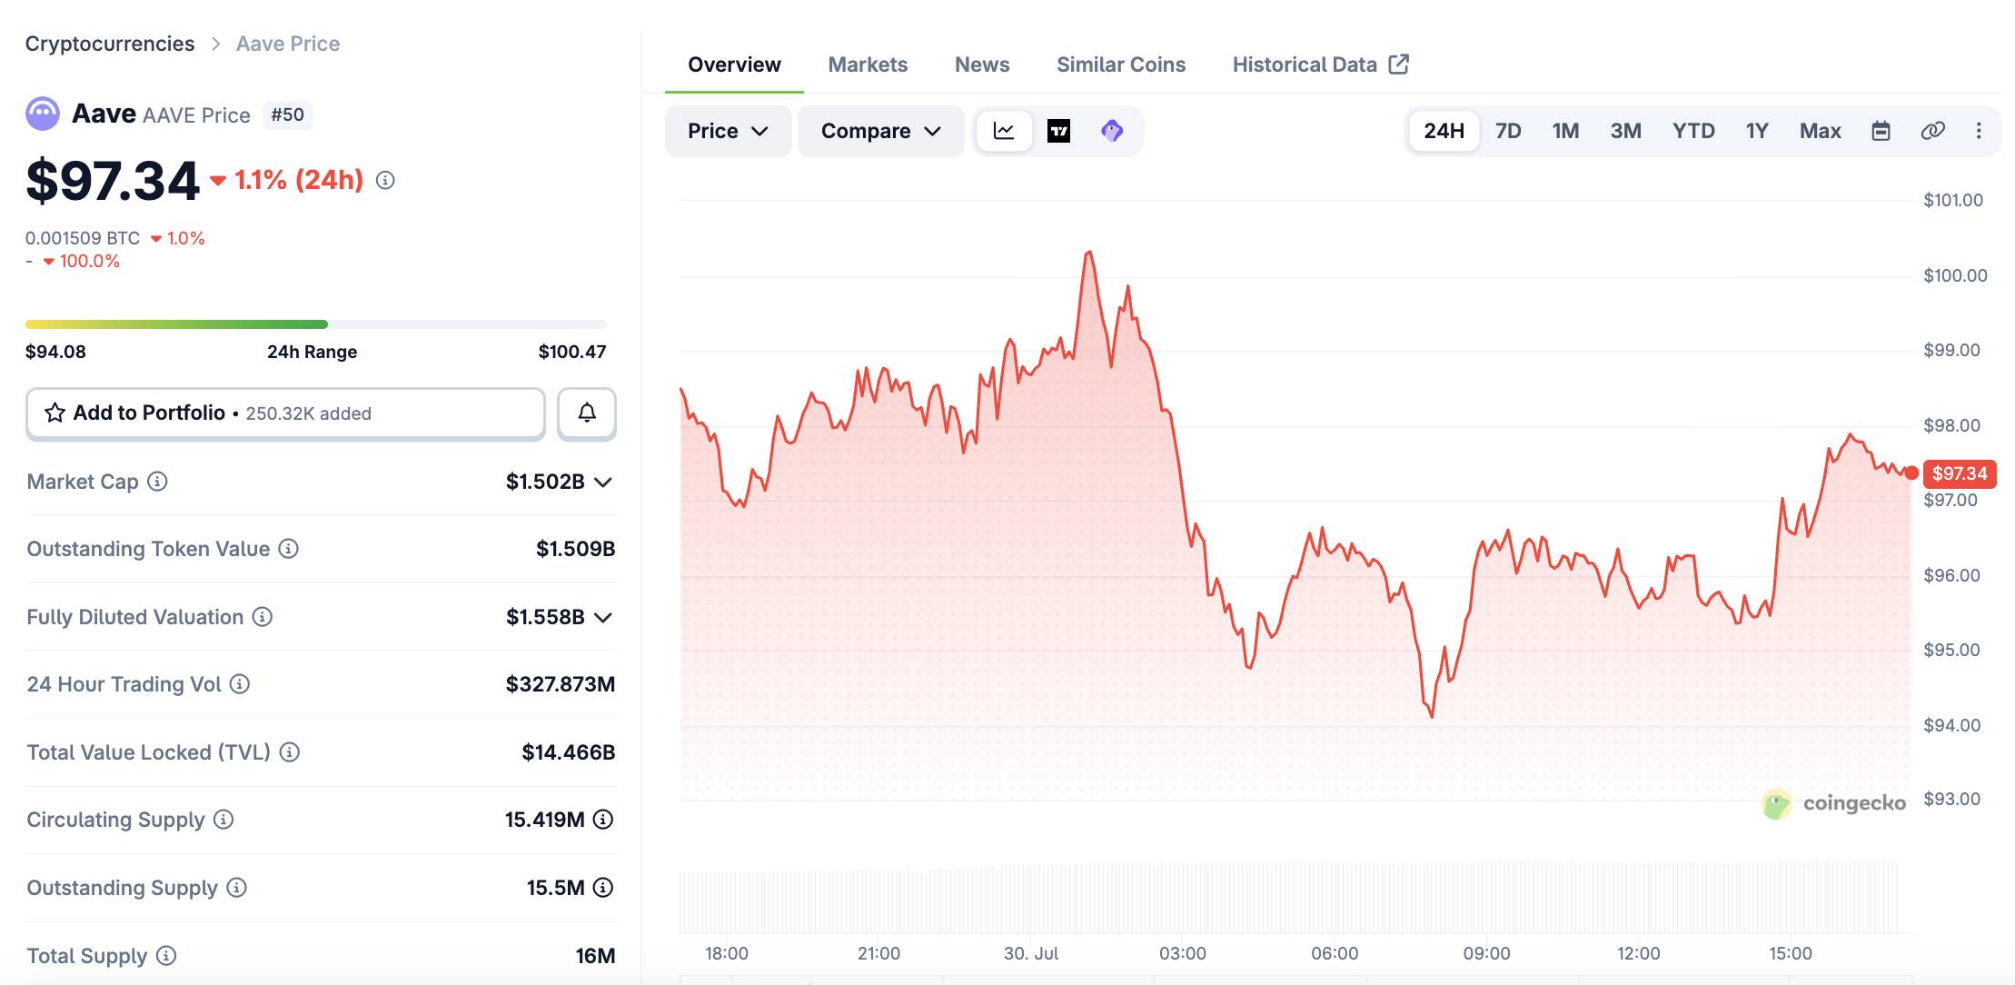This screenshot has width=2015, height=985.
Task: Click Total Value Locked info icon
Action: (x=290, y=752)
